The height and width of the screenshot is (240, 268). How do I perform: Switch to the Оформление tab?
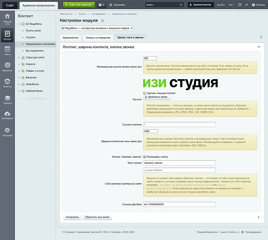click(x=70, y=38)
